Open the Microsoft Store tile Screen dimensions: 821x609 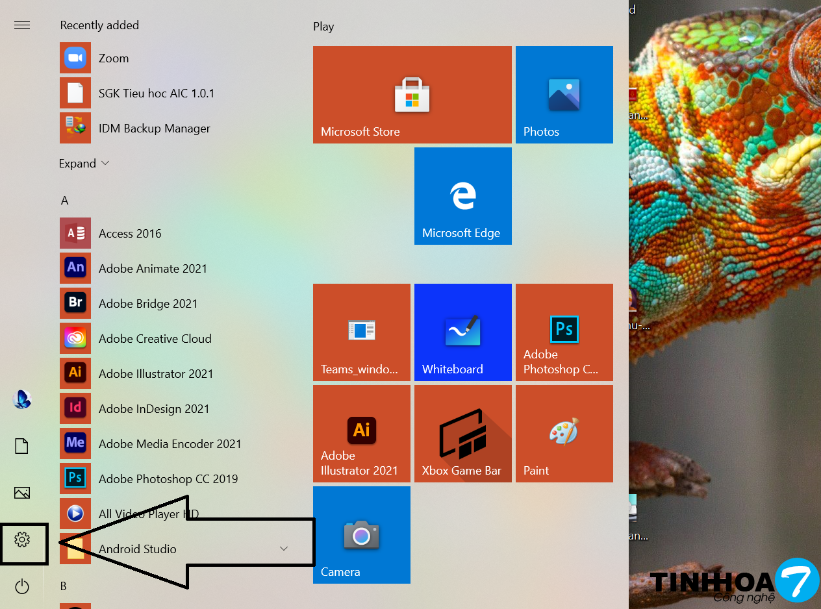coord(412,95)
